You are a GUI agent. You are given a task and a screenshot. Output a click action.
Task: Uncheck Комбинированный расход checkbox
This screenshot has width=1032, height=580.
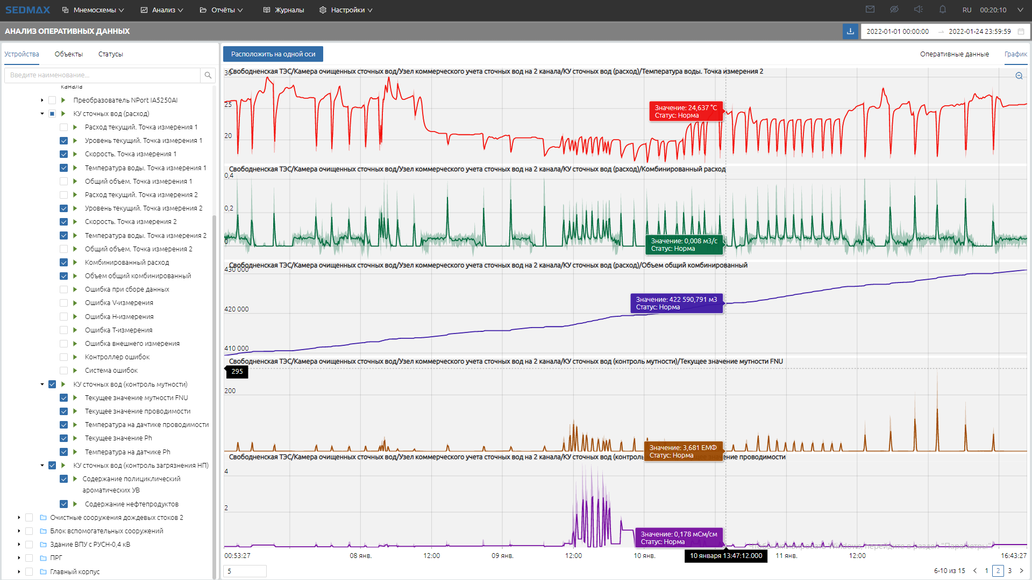tap(64, 263)
